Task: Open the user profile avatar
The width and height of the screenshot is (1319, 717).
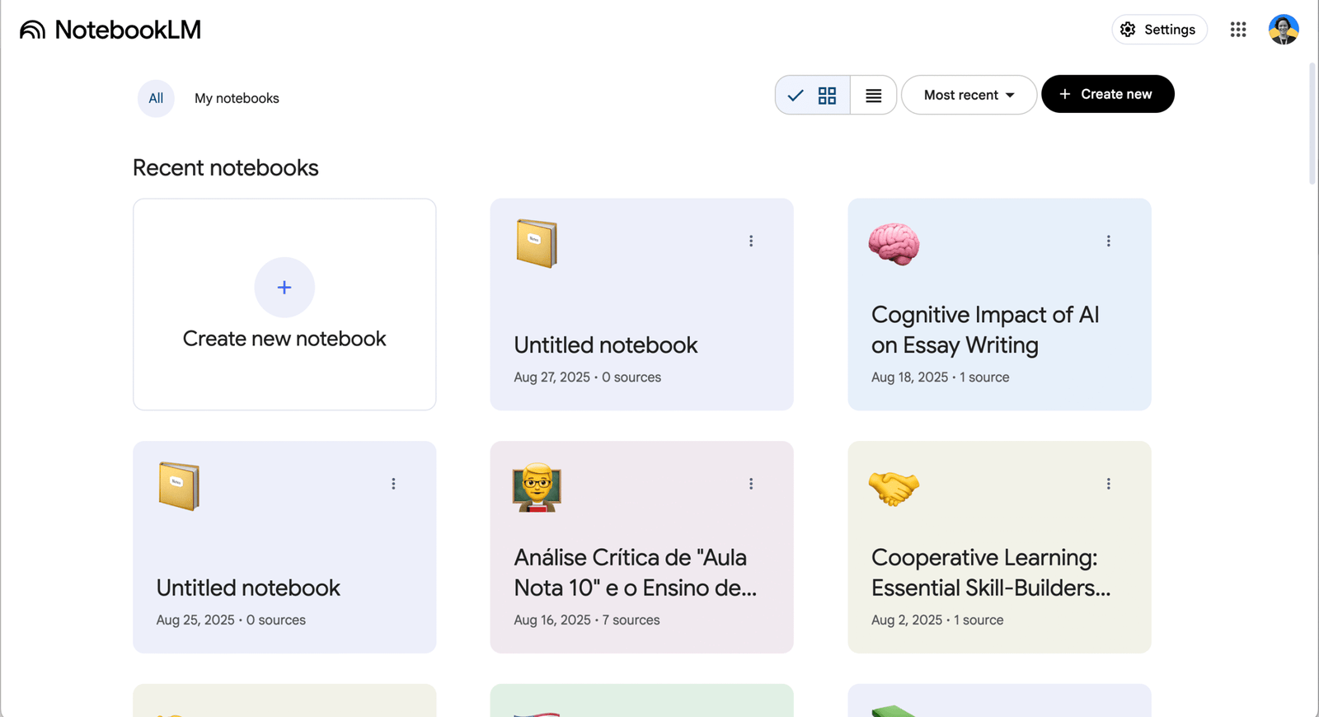Action: click(x=1283, y=30)
